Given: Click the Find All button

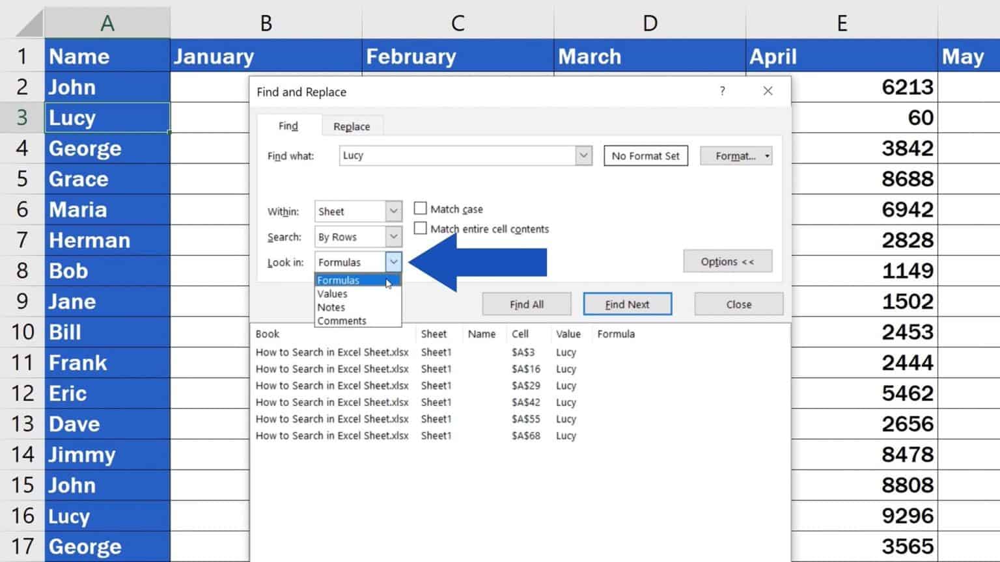Looking at the screenshot, I should pyautogui.click(x=526, y=304).
